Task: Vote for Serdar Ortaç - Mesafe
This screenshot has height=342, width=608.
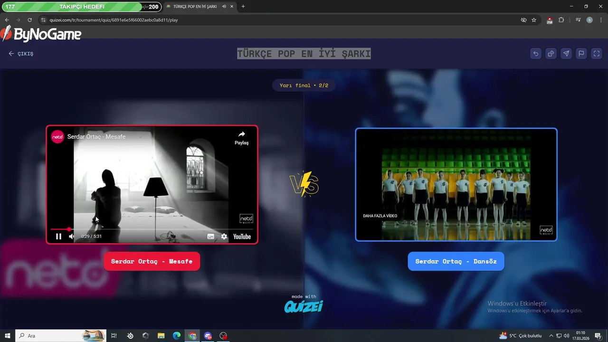Action: coord(152,261)
